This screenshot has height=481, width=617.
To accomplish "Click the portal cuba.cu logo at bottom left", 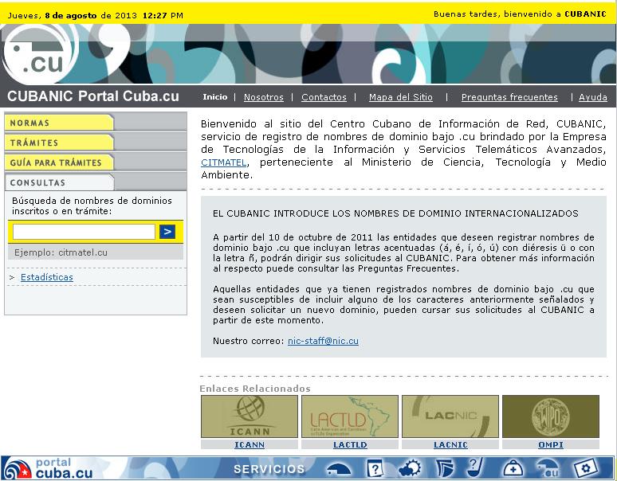I will (x=49, y=468).
